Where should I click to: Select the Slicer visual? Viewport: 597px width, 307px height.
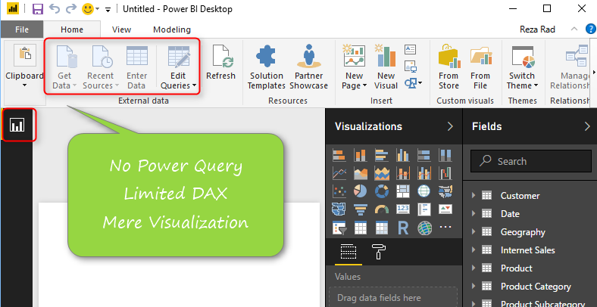(x=339, y=228)
